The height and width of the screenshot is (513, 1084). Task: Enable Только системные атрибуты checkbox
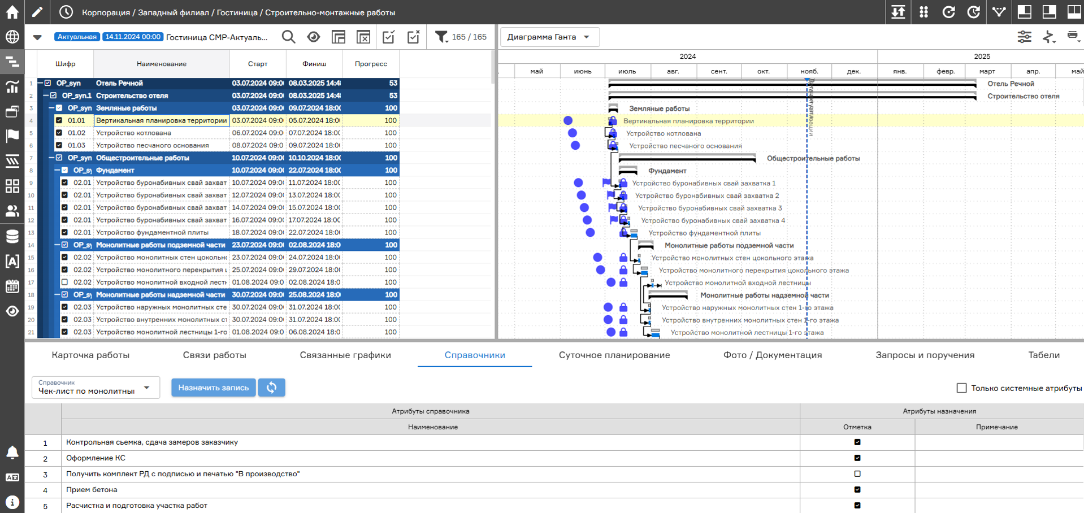pos(961,388)
